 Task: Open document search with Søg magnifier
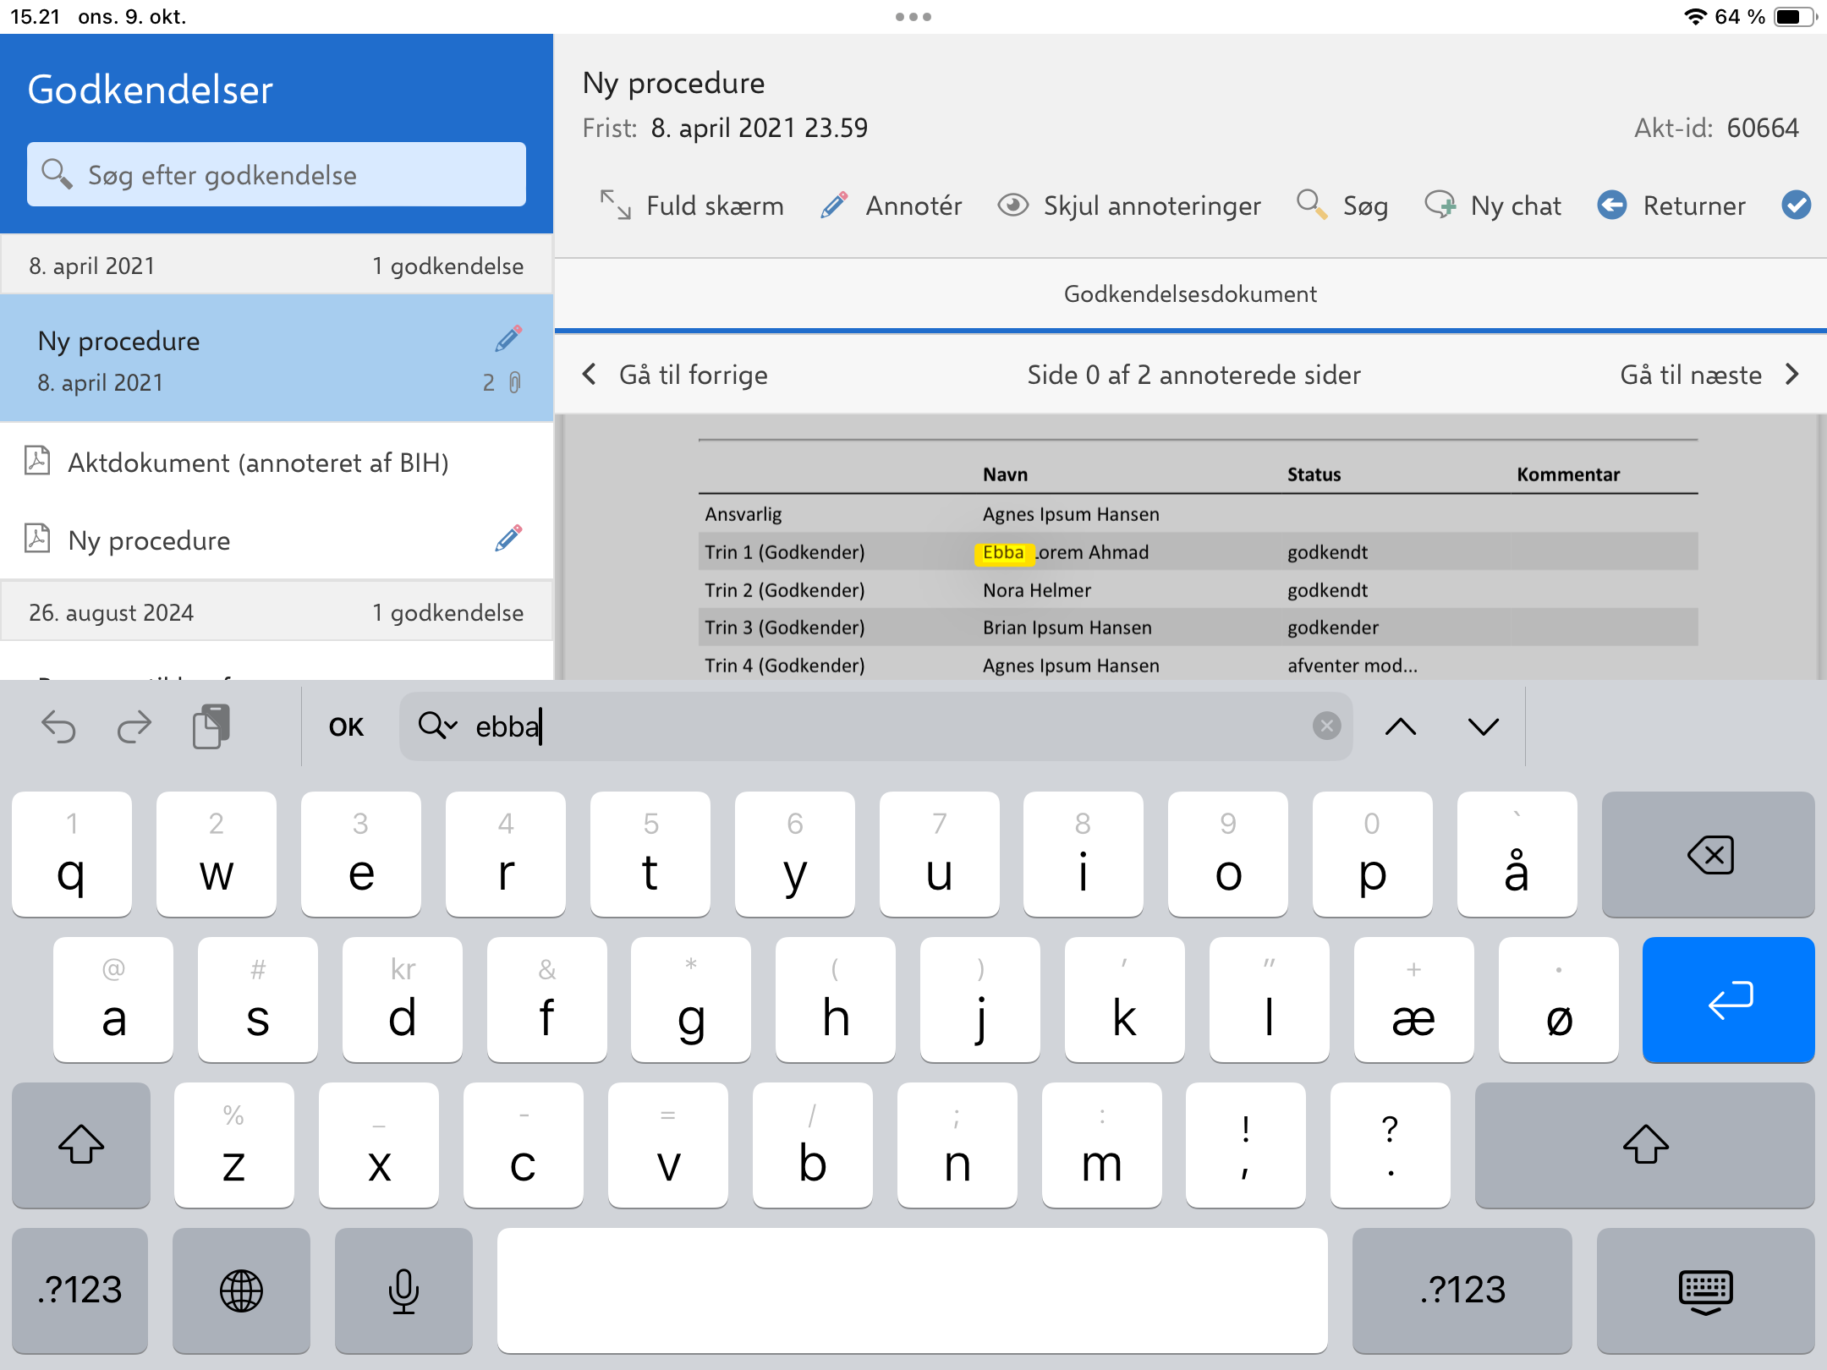1311,205
